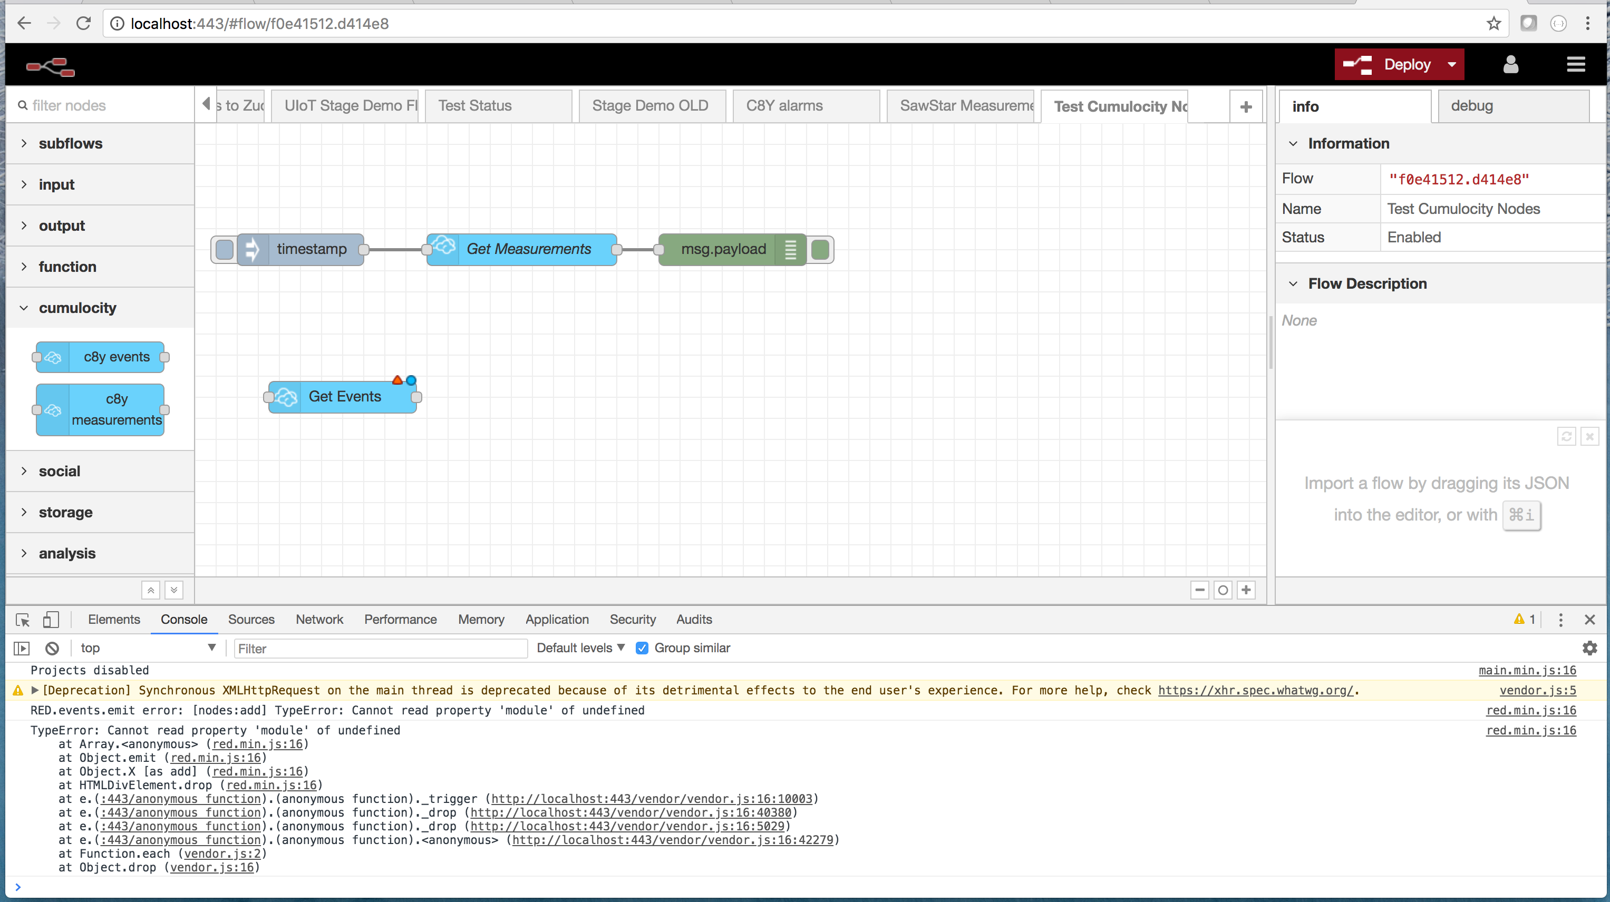Open DevTools console settings gear

[x=1589, y=649]
